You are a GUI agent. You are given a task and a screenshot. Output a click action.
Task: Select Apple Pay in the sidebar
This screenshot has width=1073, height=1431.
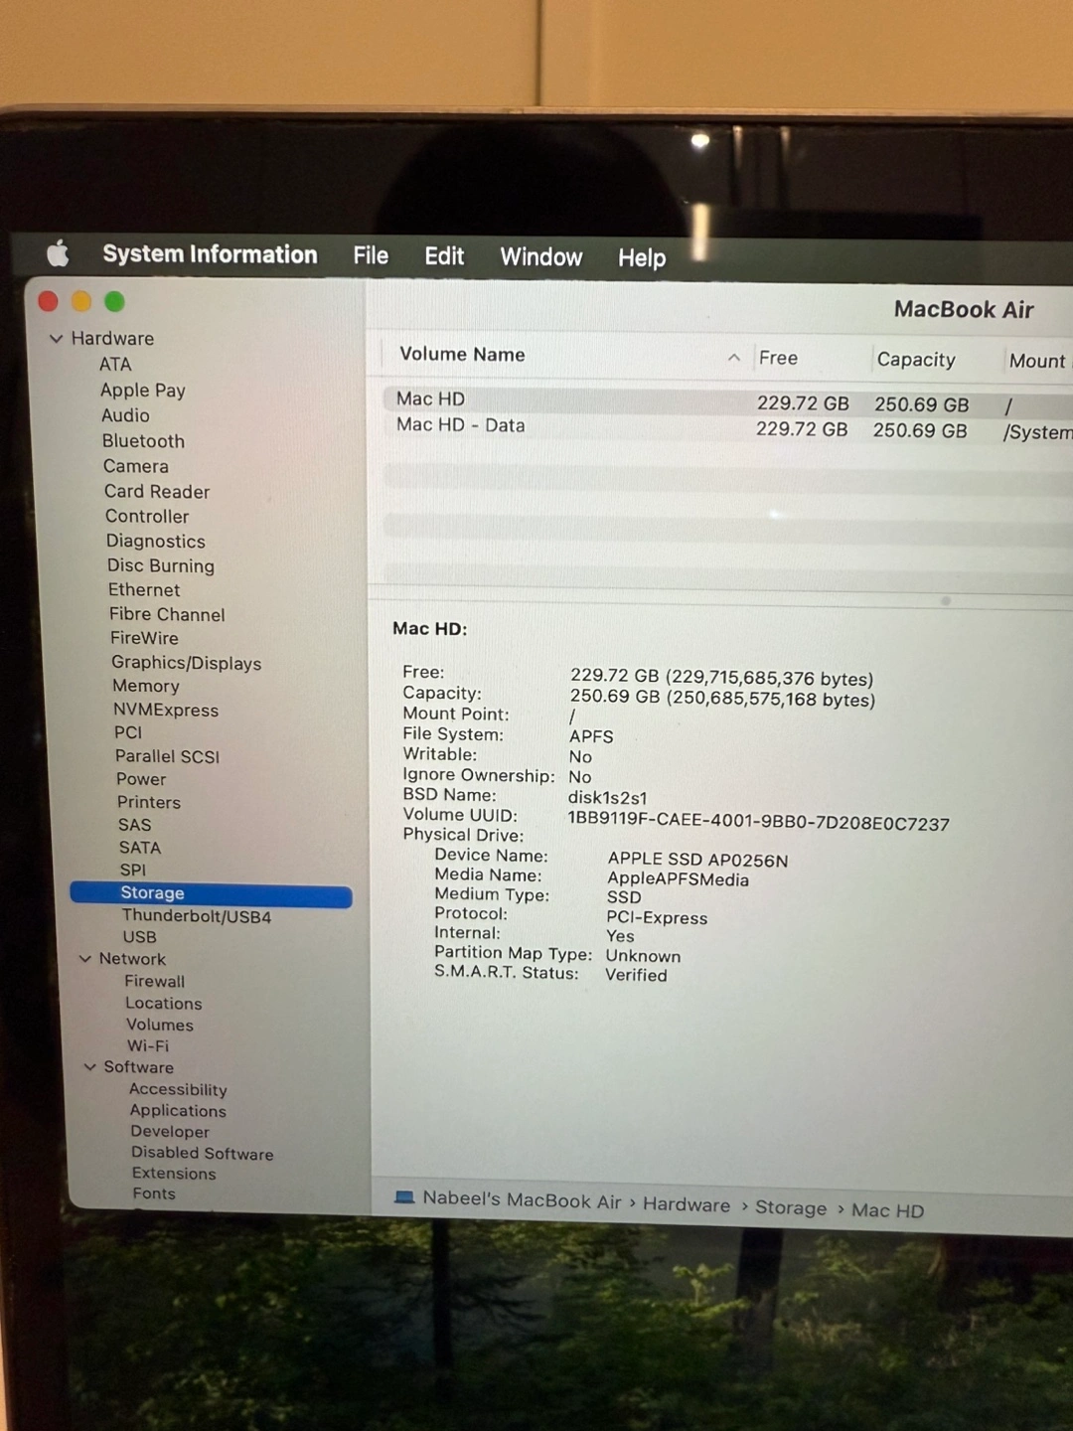tap(143, 391)
